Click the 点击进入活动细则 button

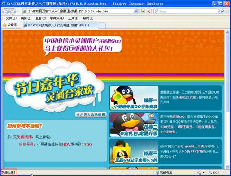coord(91,115)
